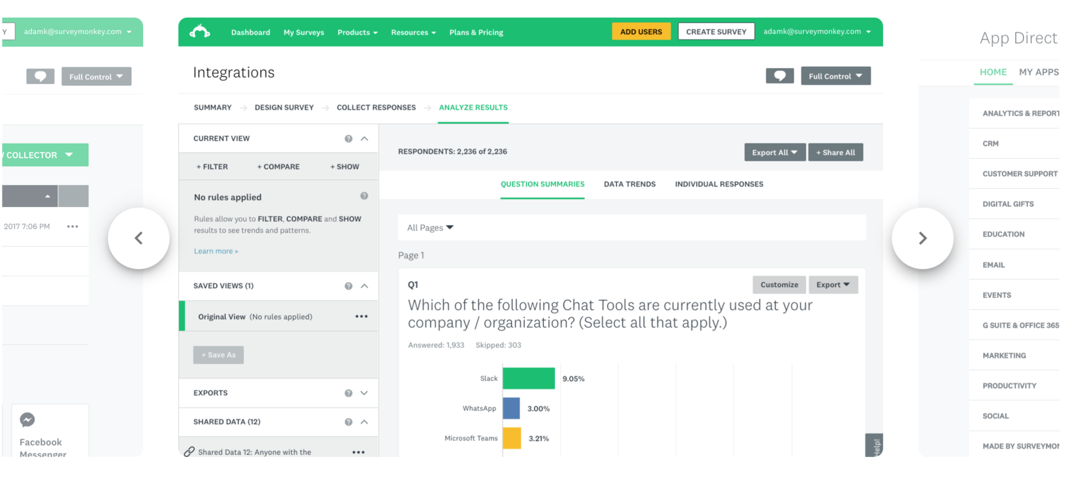The image size is (1078, 480).
Task: Open the All Pages dropdown
Action: [x=430, y=228]
